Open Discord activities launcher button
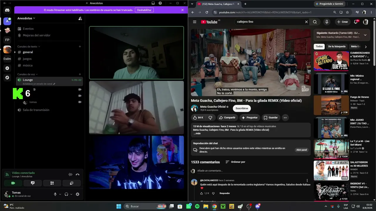 52,183
